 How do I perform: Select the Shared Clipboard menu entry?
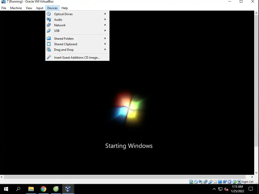tap(77, 44)
